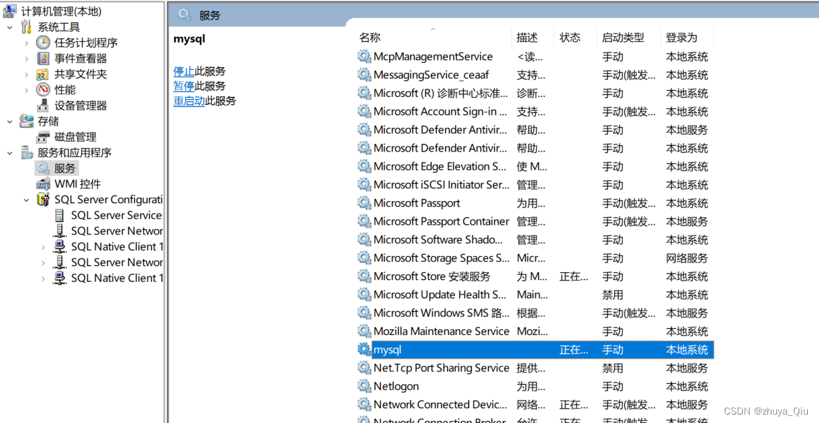
Task: Select the Netlogon service row
Action: pyautogui.click(x=535, y=386)
